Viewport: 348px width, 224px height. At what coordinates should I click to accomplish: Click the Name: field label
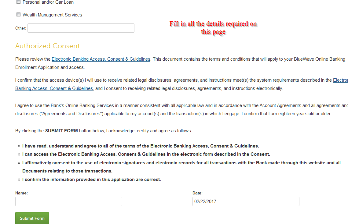coord(21,193)
